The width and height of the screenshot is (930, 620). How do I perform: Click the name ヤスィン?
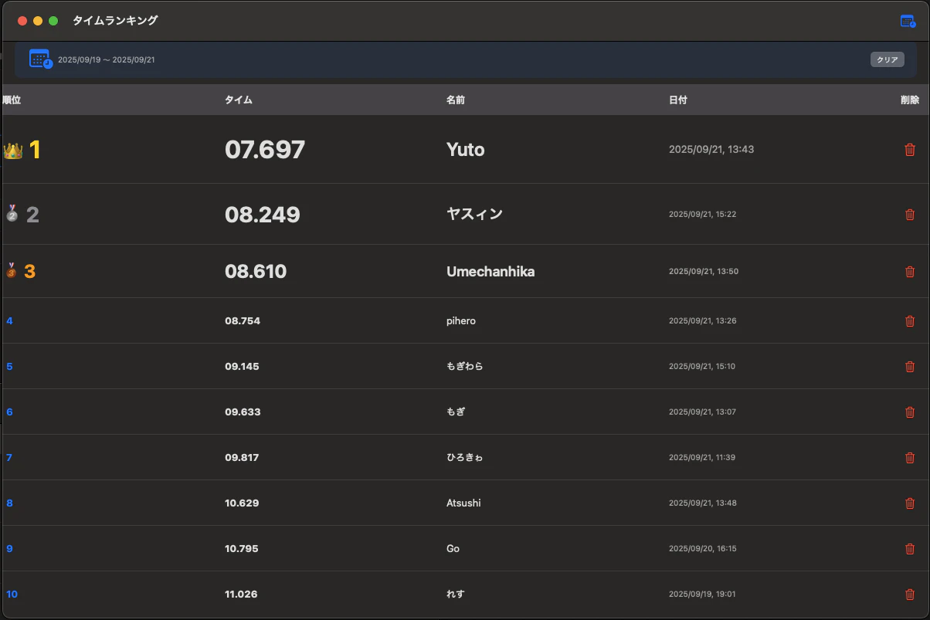[x=475, y=215]
